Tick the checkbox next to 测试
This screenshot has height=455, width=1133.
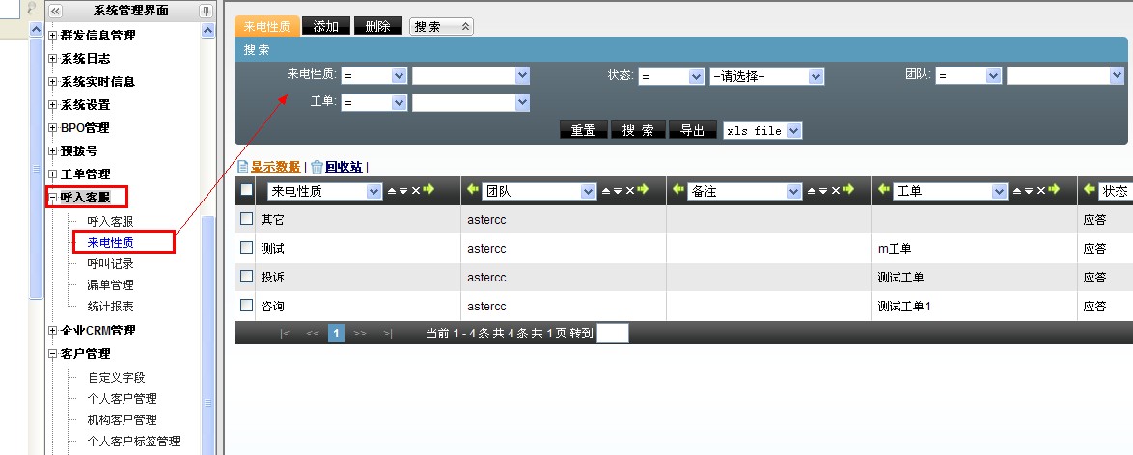point(246,248)
